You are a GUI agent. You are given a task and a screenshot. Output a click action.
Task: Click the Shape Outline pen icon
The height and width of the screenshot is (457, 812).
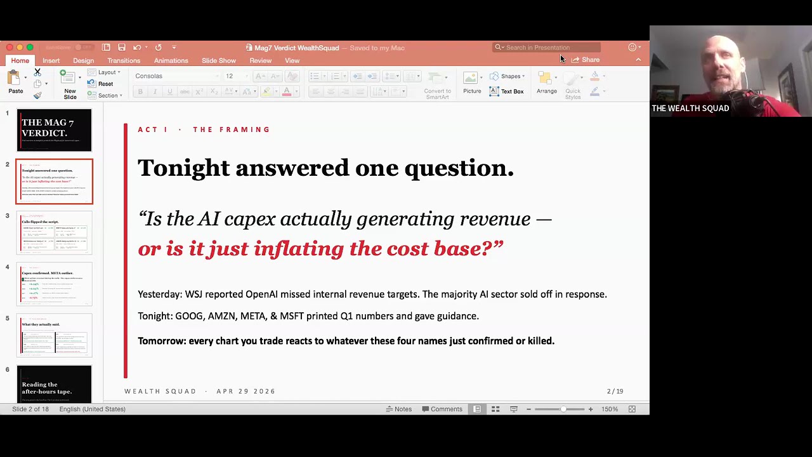(594, 91)
